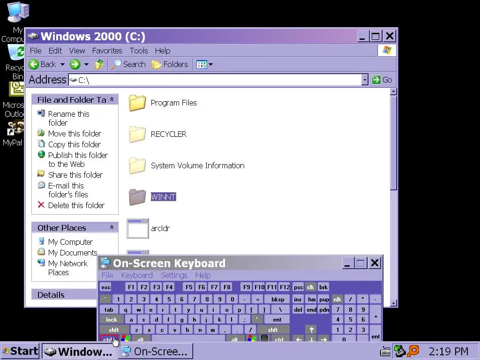
Task: Open the Forward button history dropdown
Action: click(x=86, y=64)
